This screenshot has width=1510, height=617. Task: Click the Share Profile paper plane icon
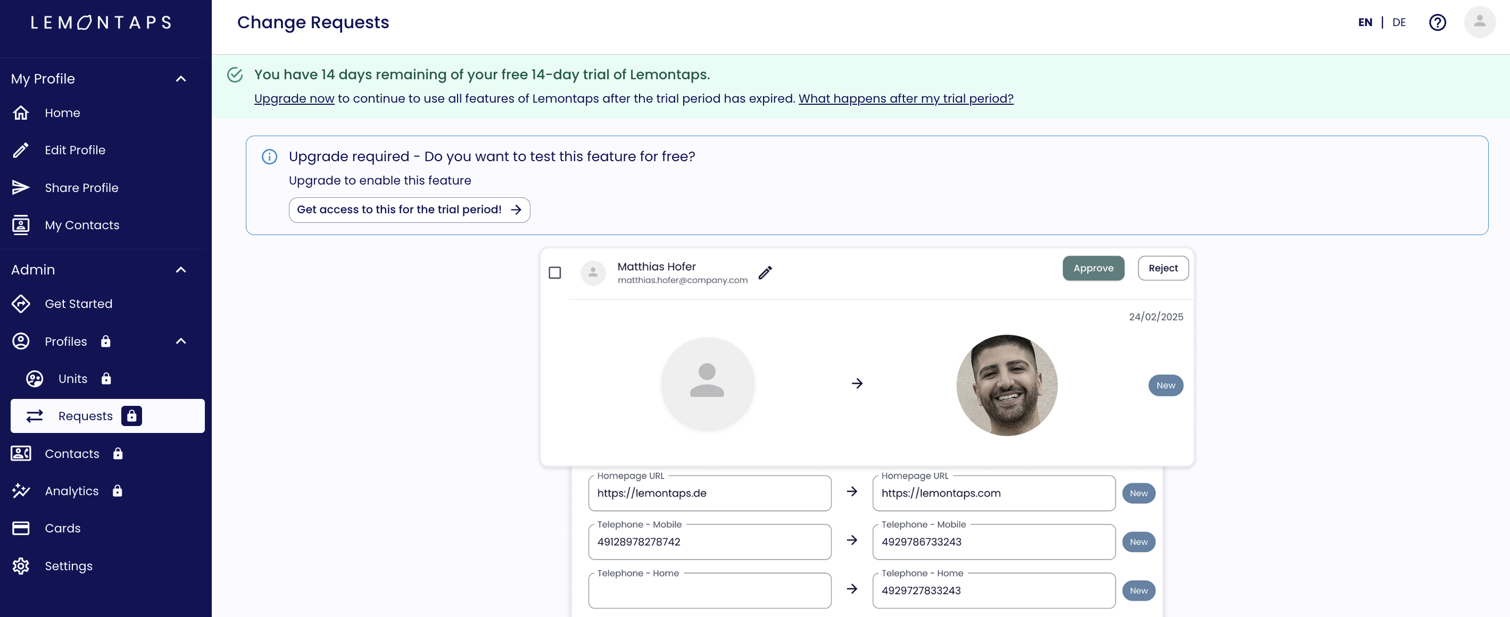21,188
